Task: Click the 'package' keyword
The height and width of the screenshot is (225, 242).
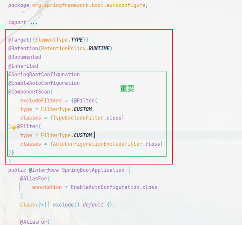Action: (19, 5)
